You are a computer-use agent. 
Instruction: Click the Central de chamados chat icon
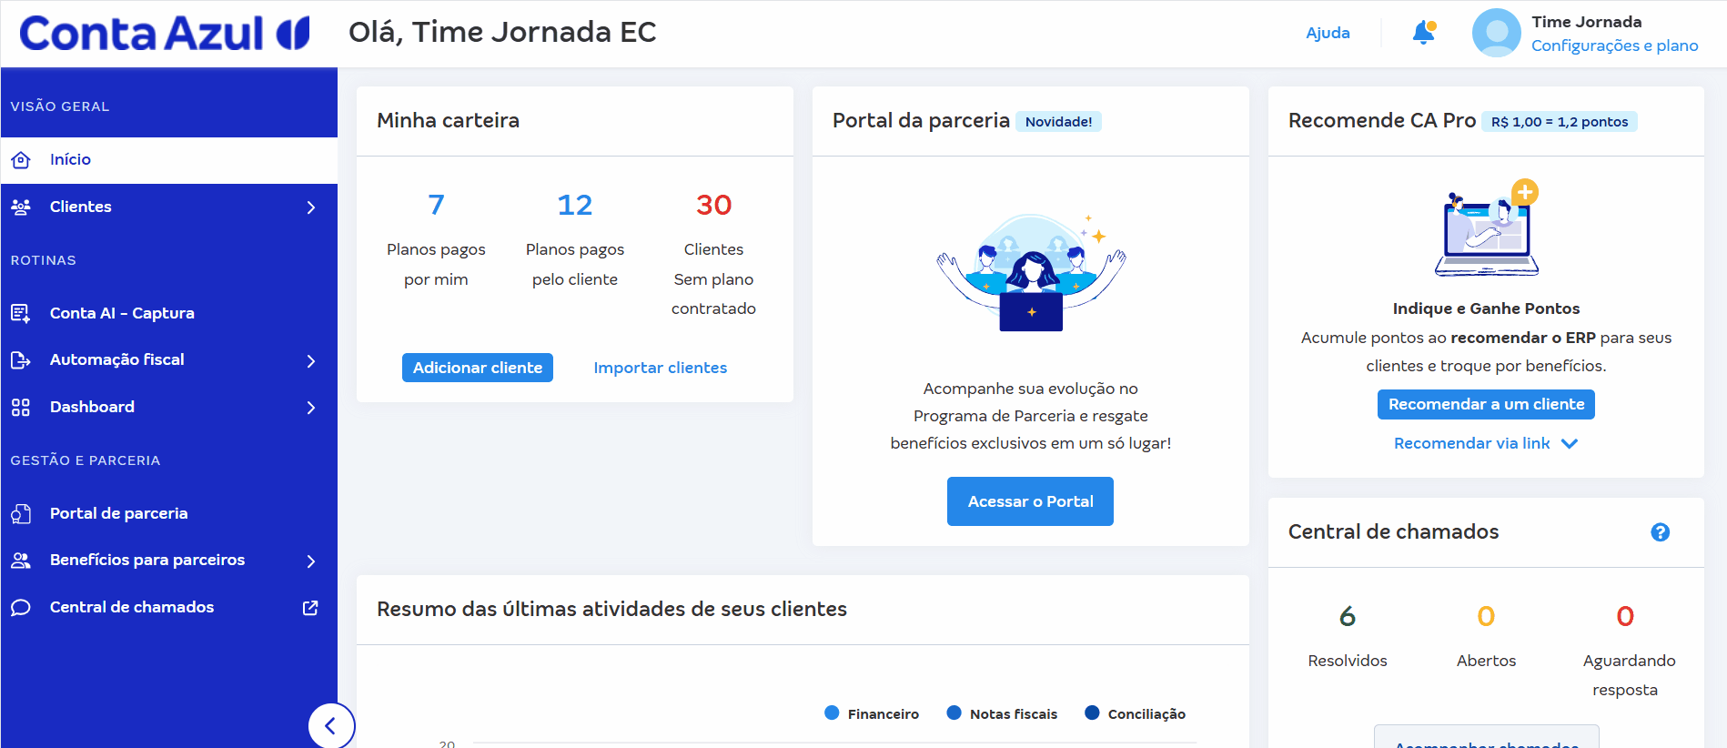click(21, 607)
